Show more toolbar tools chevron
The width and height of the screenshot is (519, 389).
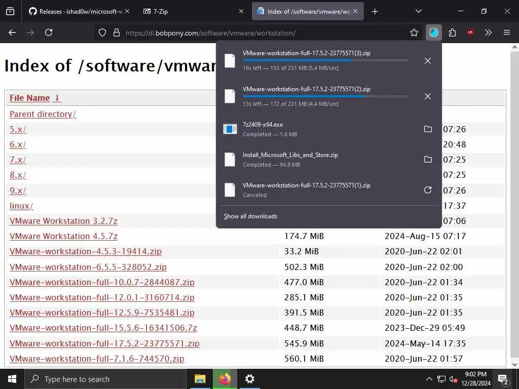488,32
